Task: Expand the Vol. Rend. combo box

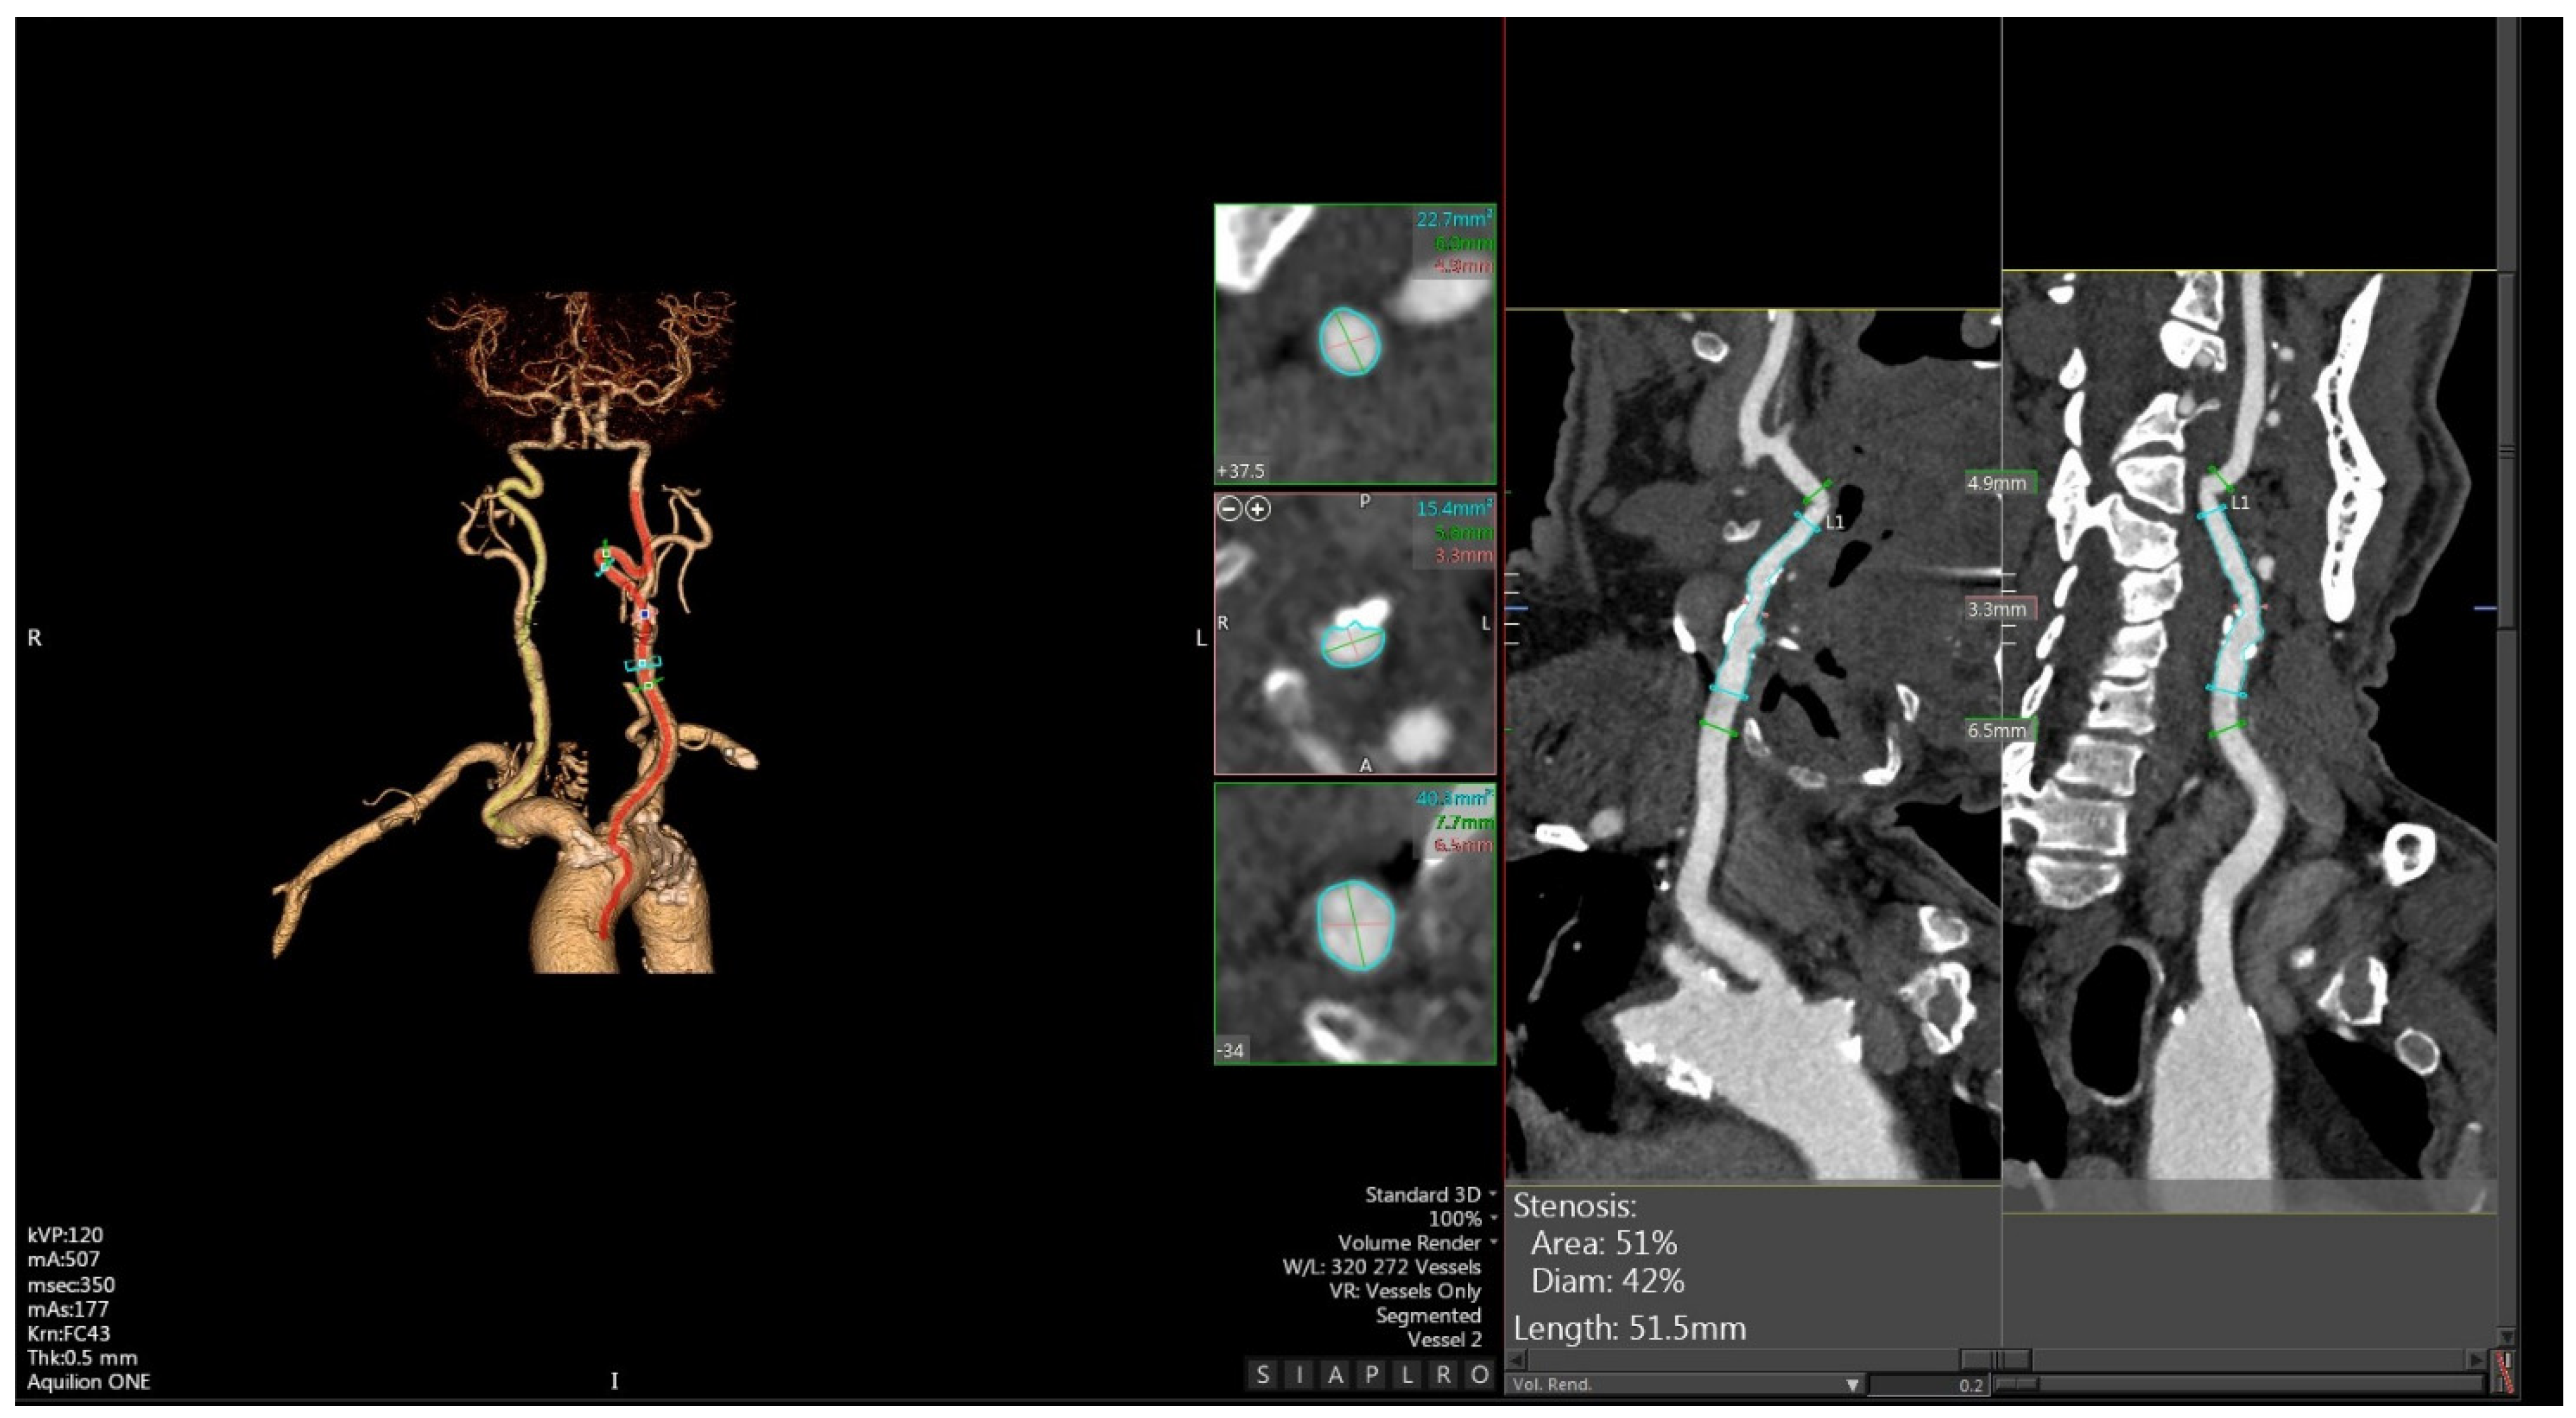Action: tap(1852, 1385)
